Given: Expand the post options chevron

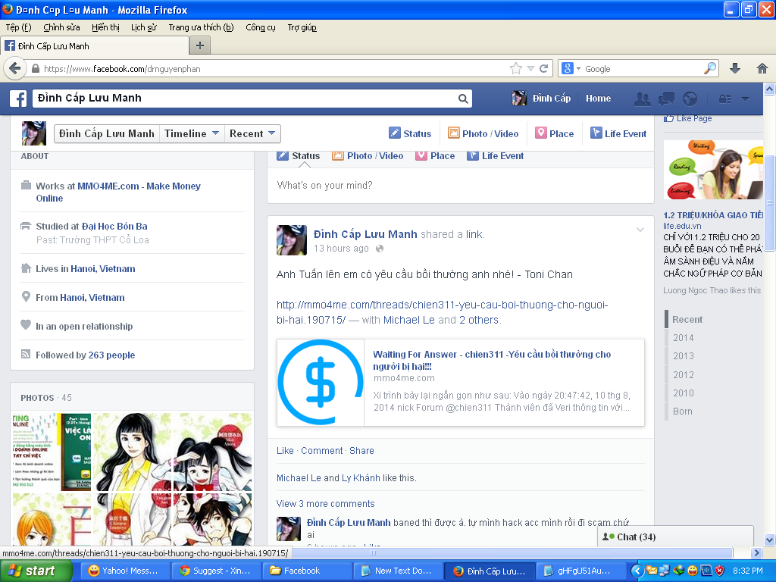Looking at the screenshot, I should click(640, 230).
